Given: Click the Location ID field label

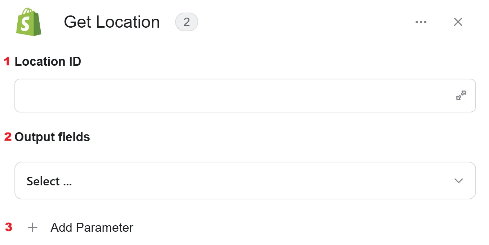Looking at the screenshot, I should point(48,61).
